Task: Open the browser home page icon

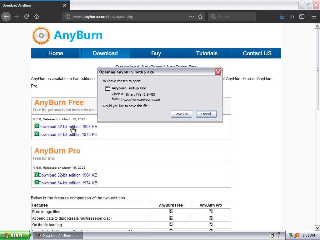Action: 37,17
